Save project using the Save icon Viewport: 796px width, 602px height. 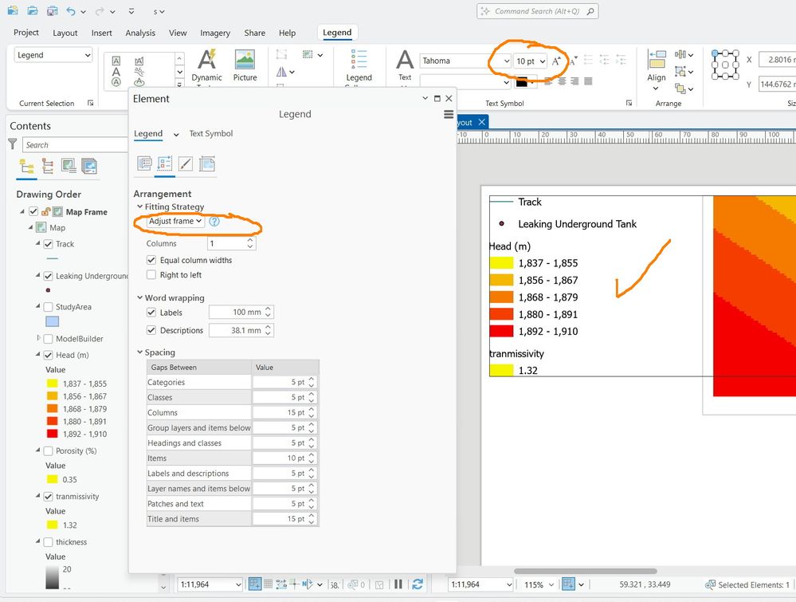(x=52, y=10)
